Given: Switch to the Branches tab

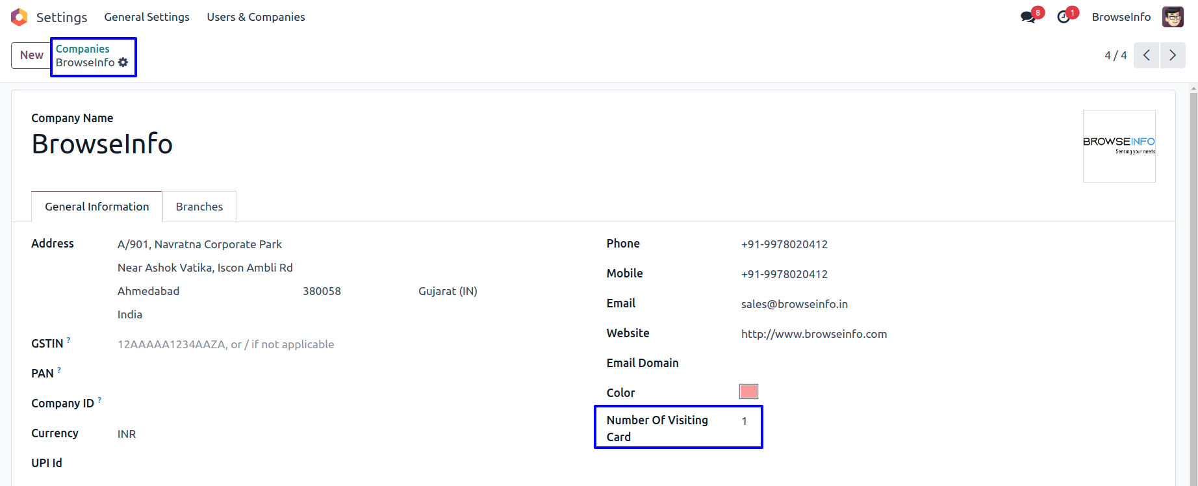Looking at the screenshot, I should point(199,207).
